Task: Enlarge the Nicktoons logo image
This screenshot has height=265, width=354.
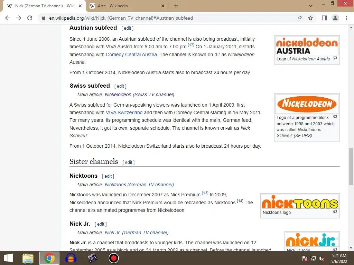Action: coord(335,212)
